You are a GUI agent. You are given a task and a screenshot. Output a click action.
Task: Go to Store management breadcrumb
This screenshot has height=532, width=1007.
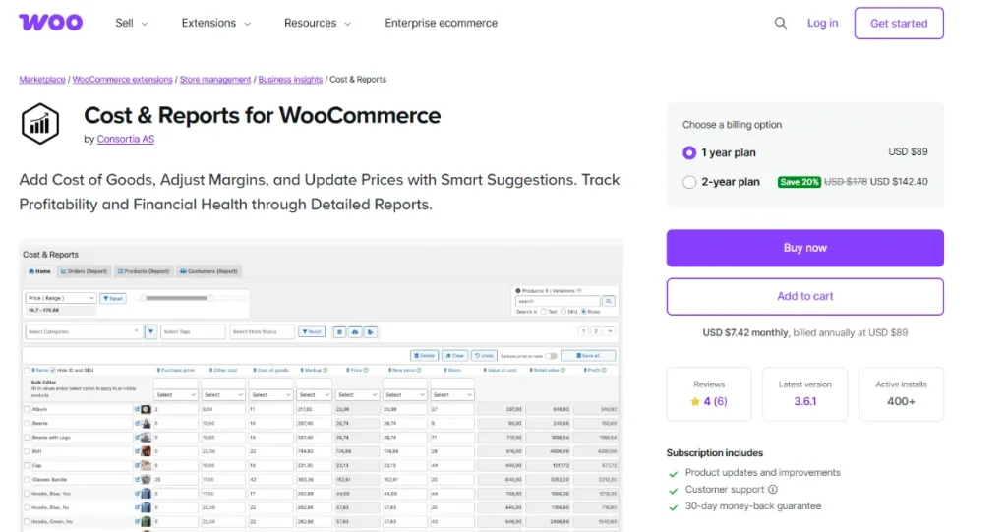214,80
